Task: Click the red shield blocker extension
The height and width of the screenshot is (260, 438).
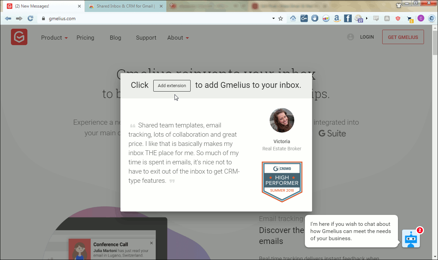Action: tap(398, 18)
